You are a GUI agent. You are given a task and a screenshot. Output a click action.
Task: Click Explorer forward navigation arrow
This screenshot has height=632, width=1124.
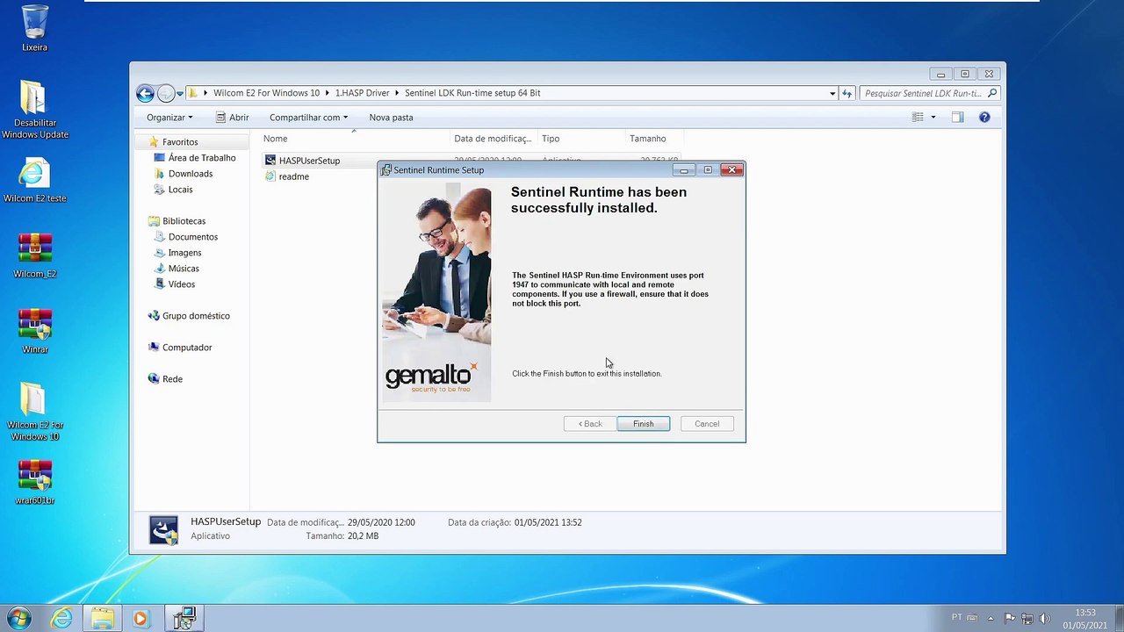pyautogui.click(x=166, y=93)
